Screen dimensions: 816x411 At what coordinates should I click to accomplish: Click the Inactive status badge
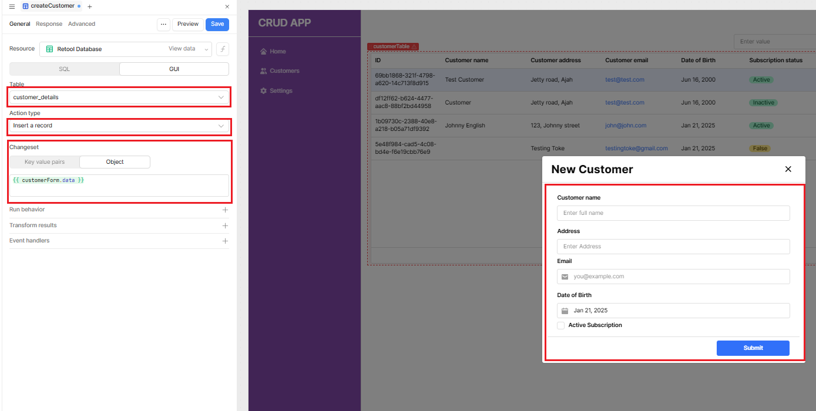[x=763, y=103]
